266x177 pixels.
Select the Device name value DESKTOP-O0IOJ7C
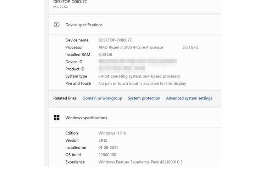115,40
